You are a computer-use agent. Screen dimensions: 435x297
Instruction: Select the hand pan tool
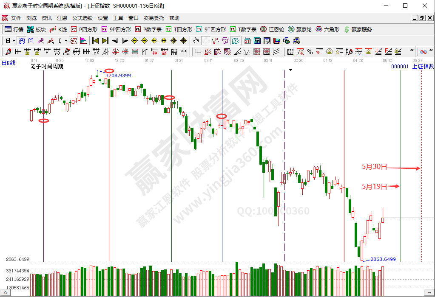196,41
